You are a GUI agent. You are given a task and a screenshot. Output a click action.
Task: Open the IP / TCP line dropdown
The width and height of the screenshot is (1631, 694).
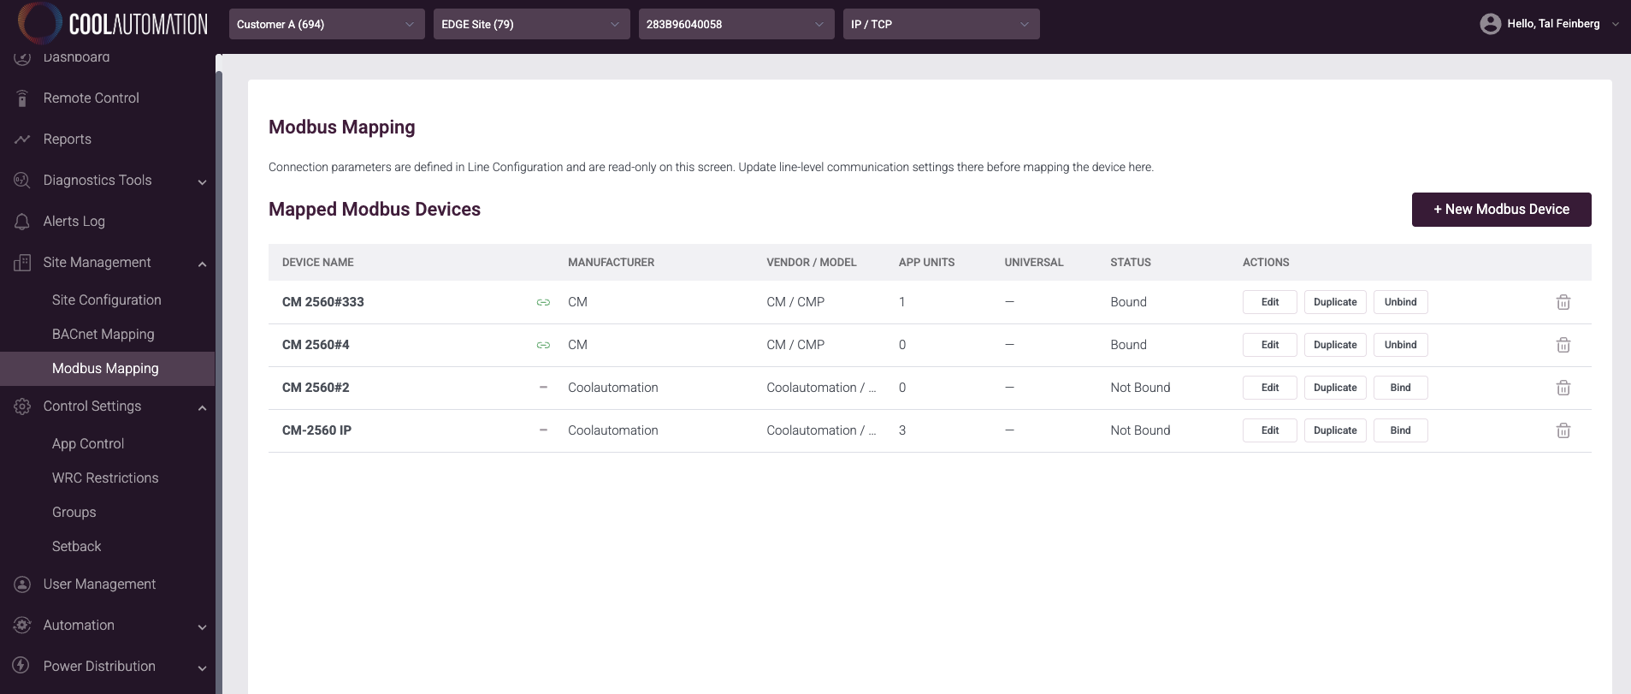tap(941, 24)
